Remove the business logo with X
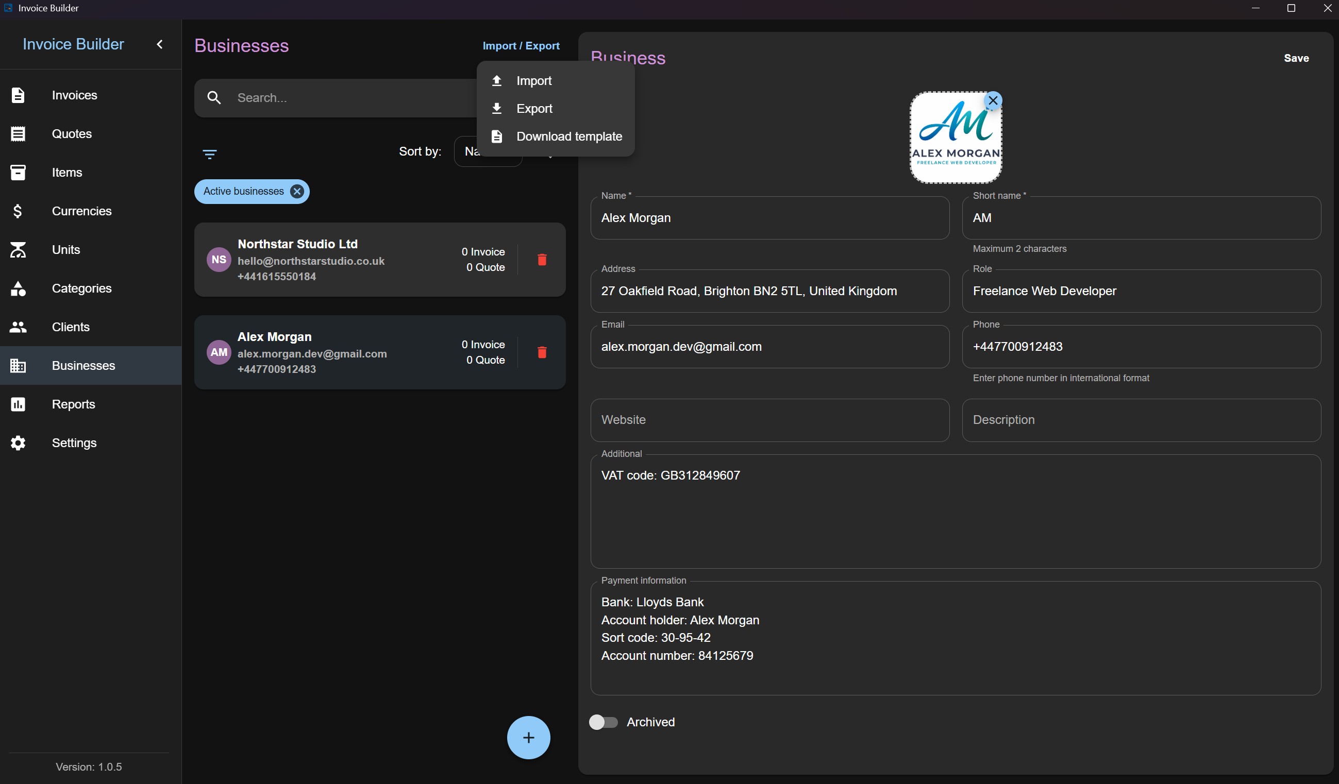The width and height of the screenshot is (1339, 784). pyautogui.click(x=993, y=100)
